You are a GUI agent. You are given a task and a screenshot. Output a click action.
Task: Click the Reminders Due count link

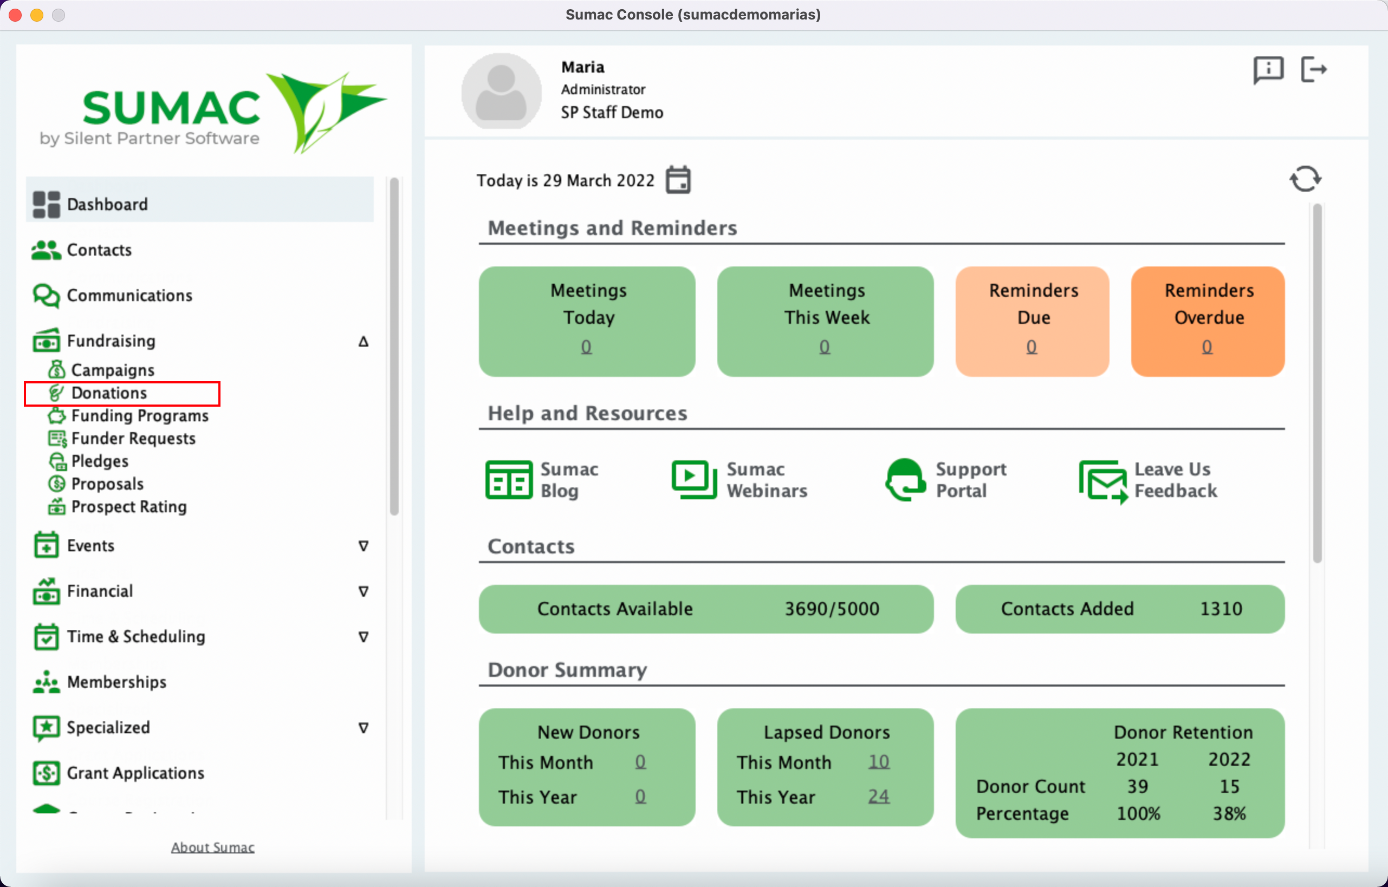[1032, 346]
